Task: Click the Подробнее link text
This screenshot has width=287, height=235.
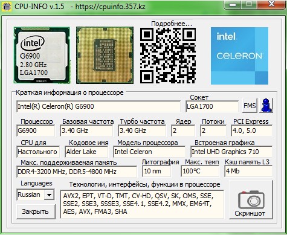Action: point(172,24)
